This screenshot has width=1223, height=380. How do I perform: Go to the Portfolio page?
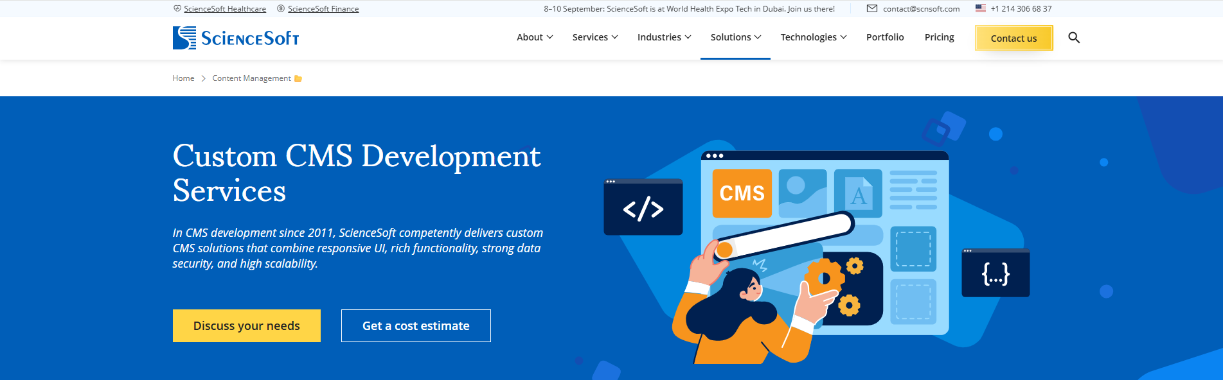(884, 37)
